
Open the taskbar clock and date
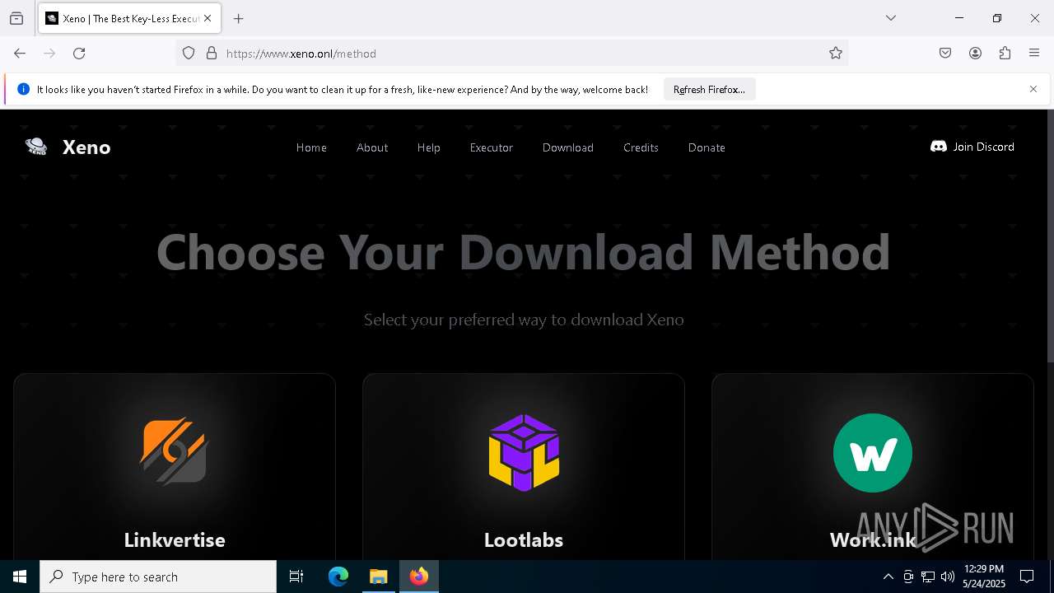[x=984, y=577]
